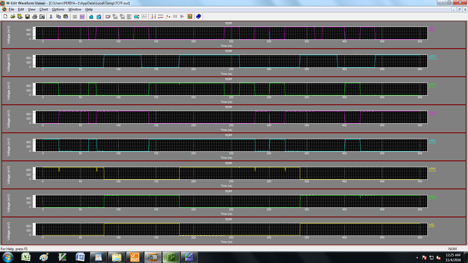The width and height of the screenshot is (468, 263).
Task: Click the scissors Cut icon
Action: click(51, 17)
